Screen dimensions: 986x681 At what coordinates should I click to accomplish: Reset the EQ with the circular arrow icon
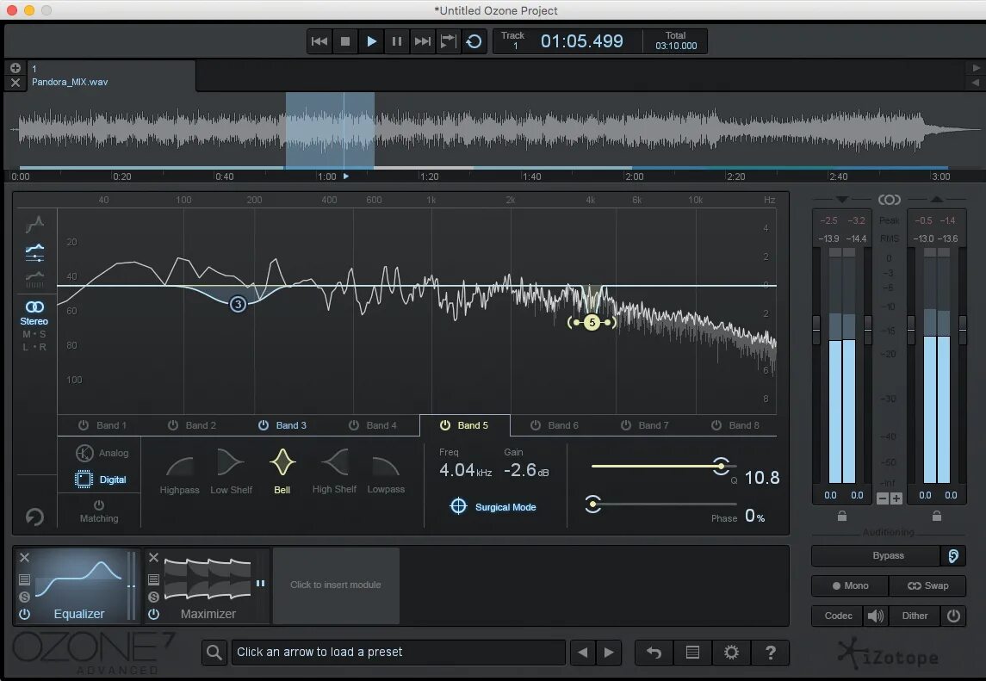click(x=34, y=517)
